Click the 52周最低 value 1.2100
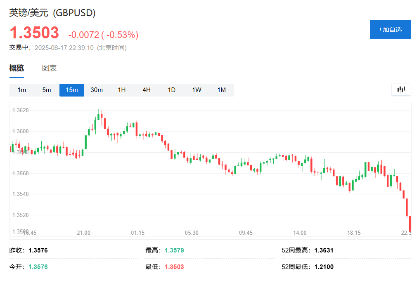The image size is (419, 283). tap(324, 267)
